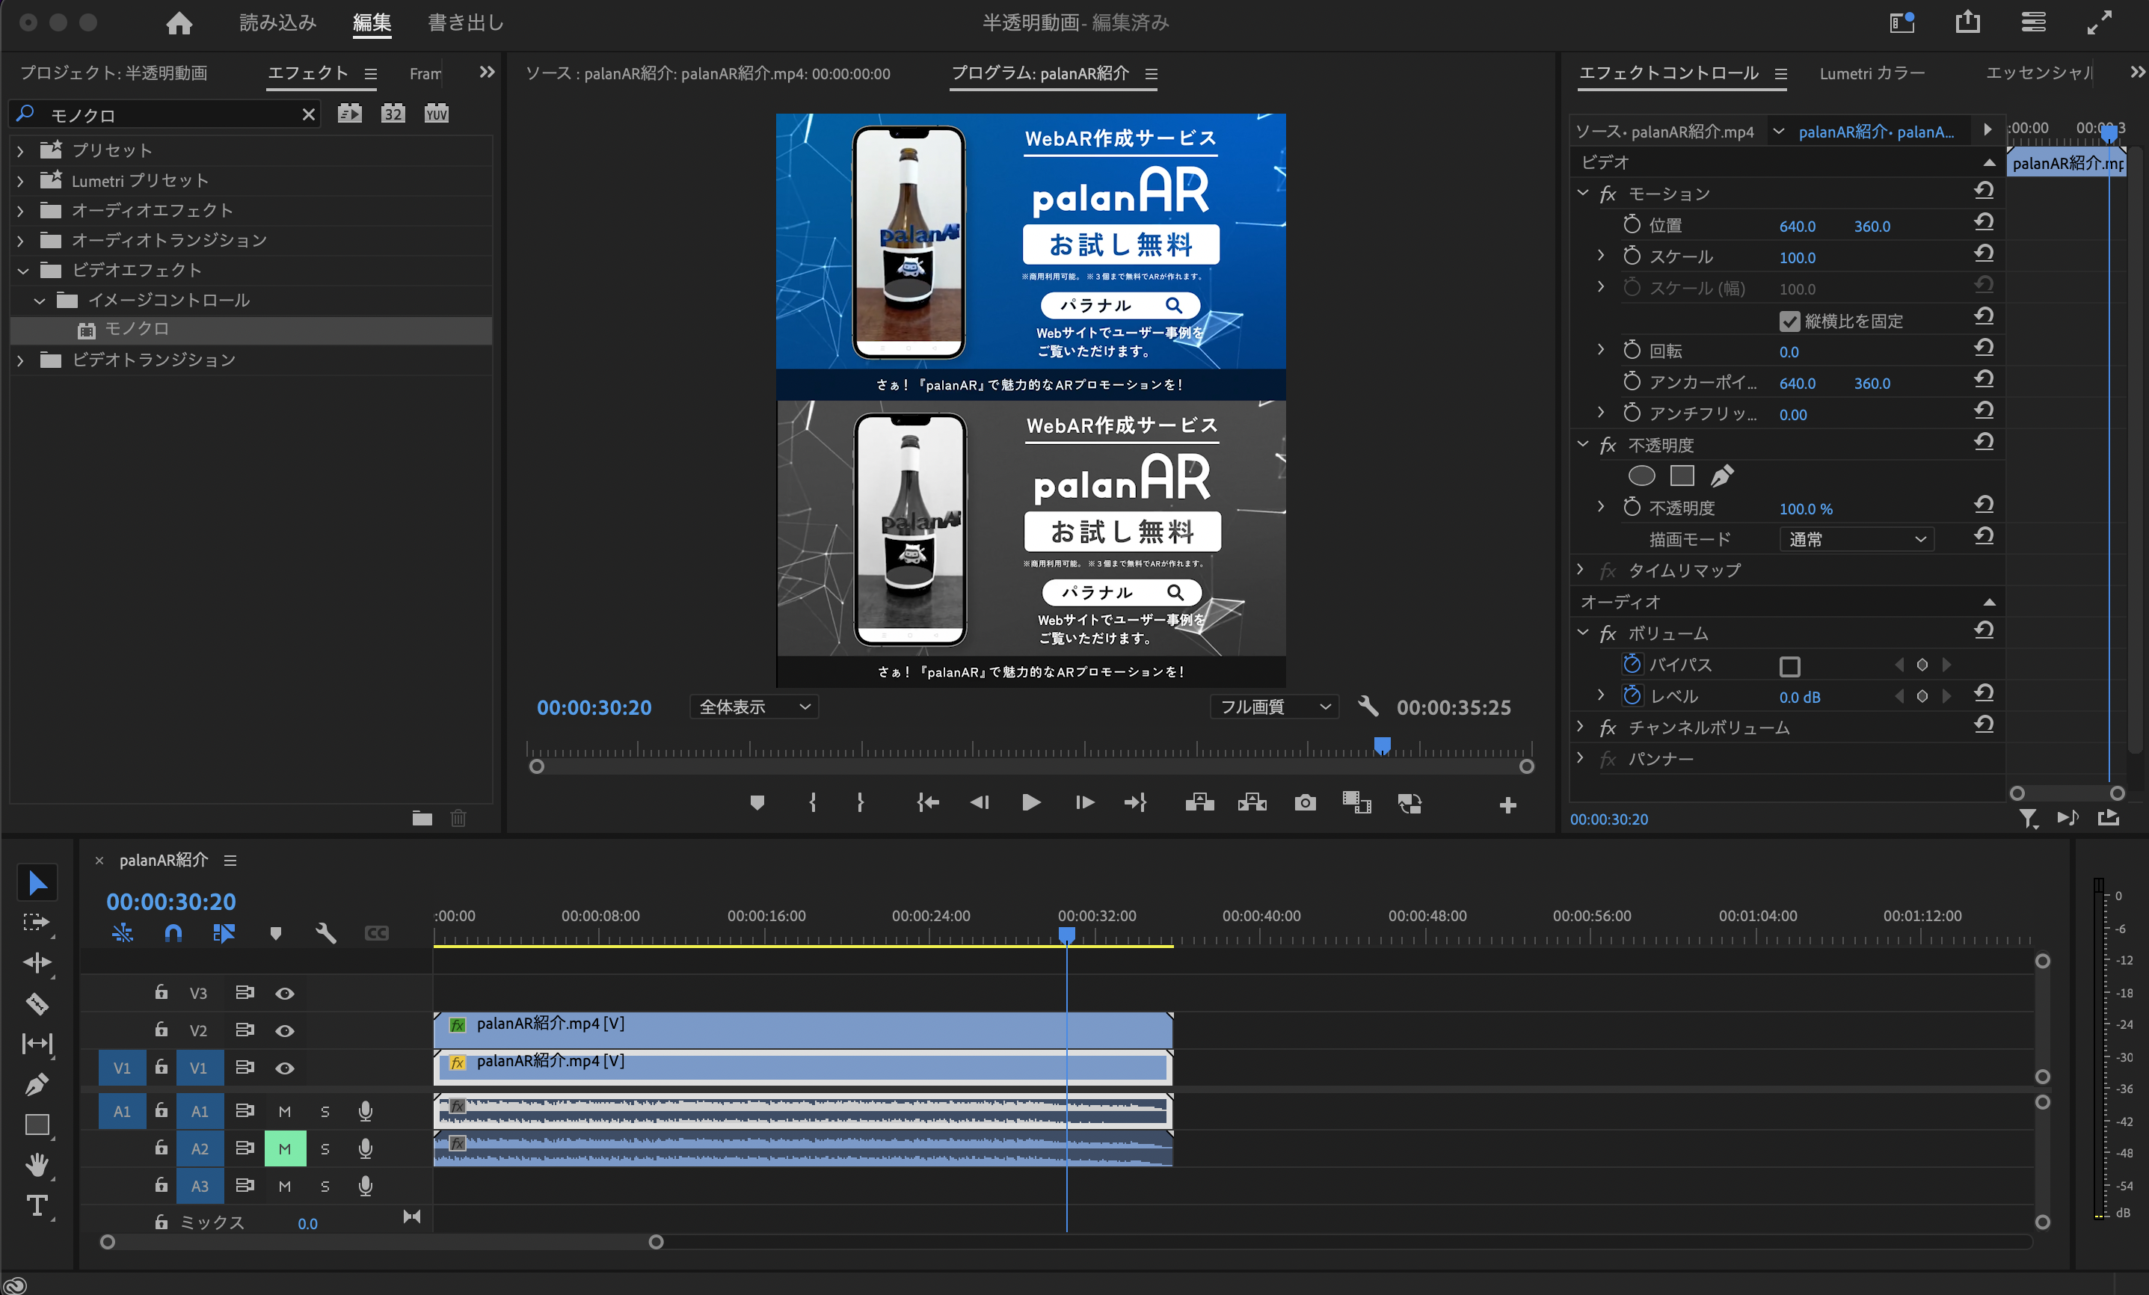This screenshot has height=1295, width=2149.
Task: Select the Slip tool
Action: click(37, 1044)
